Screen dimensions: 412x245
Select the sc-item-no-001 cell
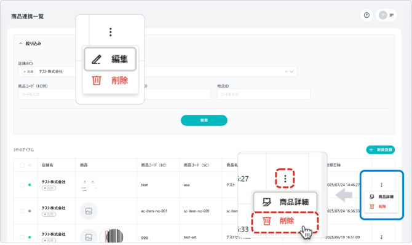[x=197, y=211]
